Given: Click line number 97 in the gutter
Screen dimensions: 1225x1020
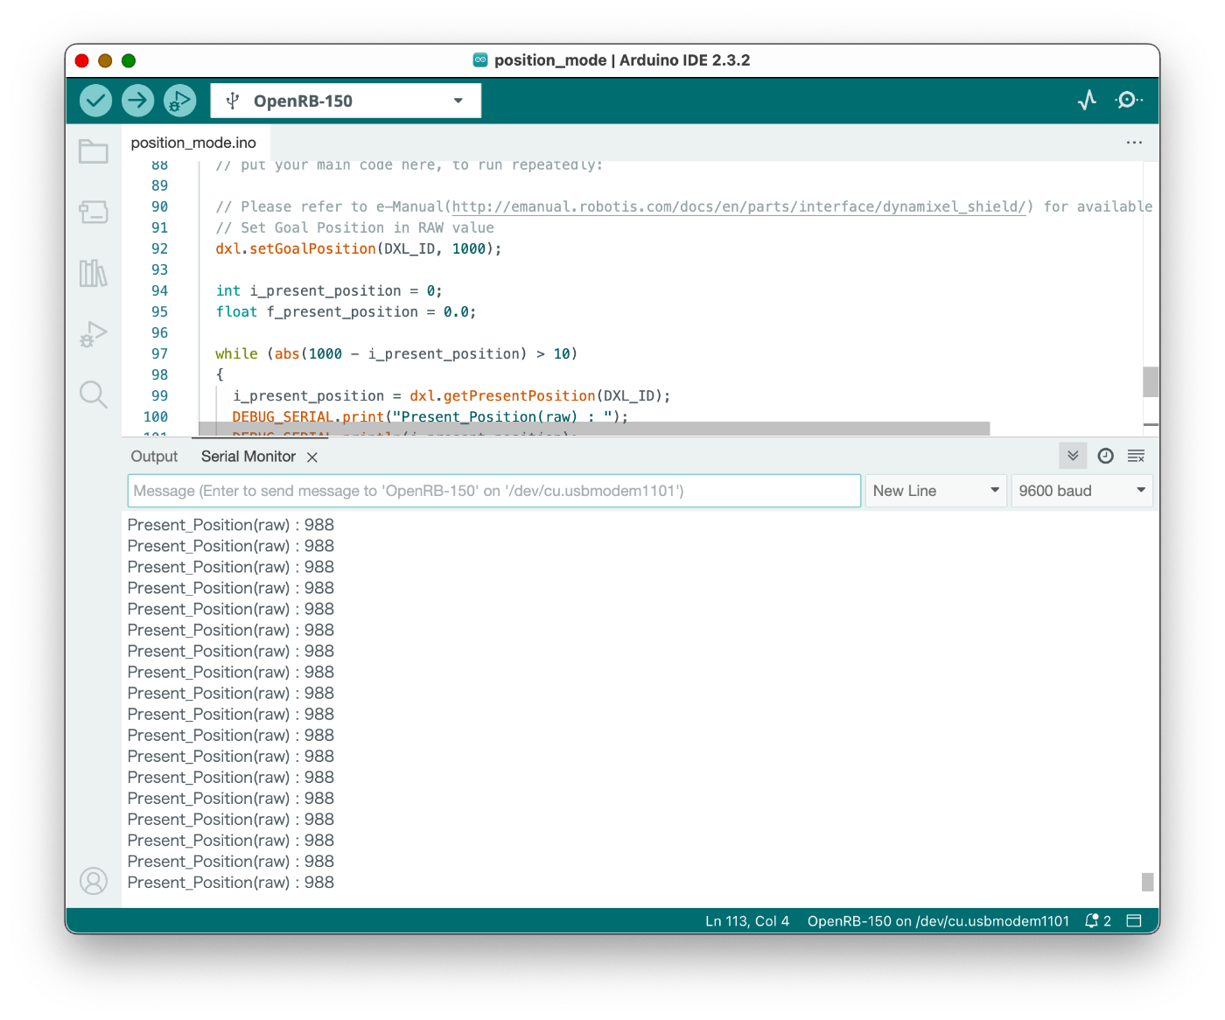Looking at the screenshot, I should coord(159,353).
